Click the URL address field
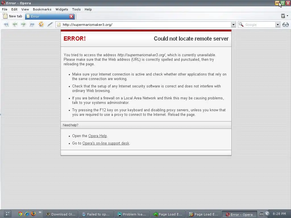 [146, 25]
